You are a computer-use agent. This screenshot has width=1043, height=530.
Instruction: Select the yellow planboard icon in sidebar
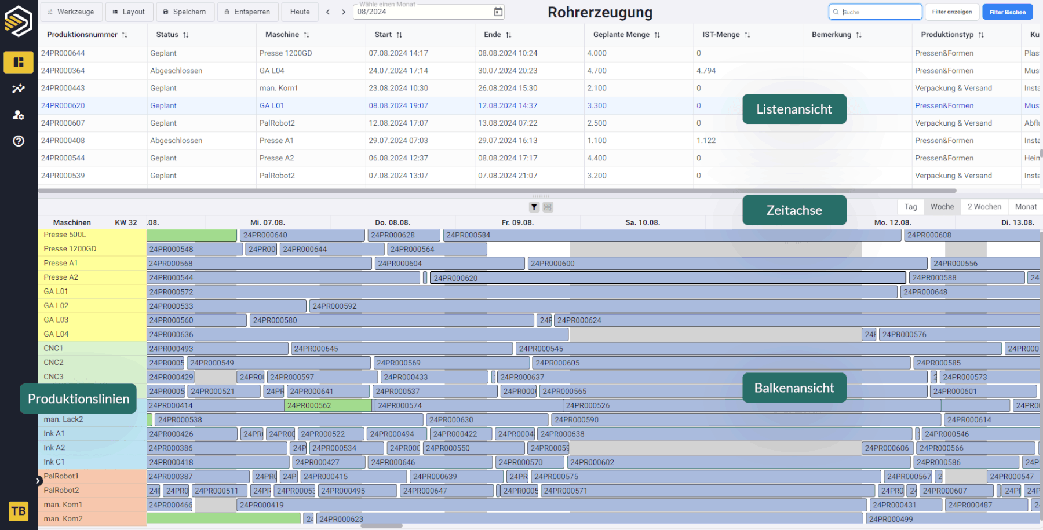[18, 62]
